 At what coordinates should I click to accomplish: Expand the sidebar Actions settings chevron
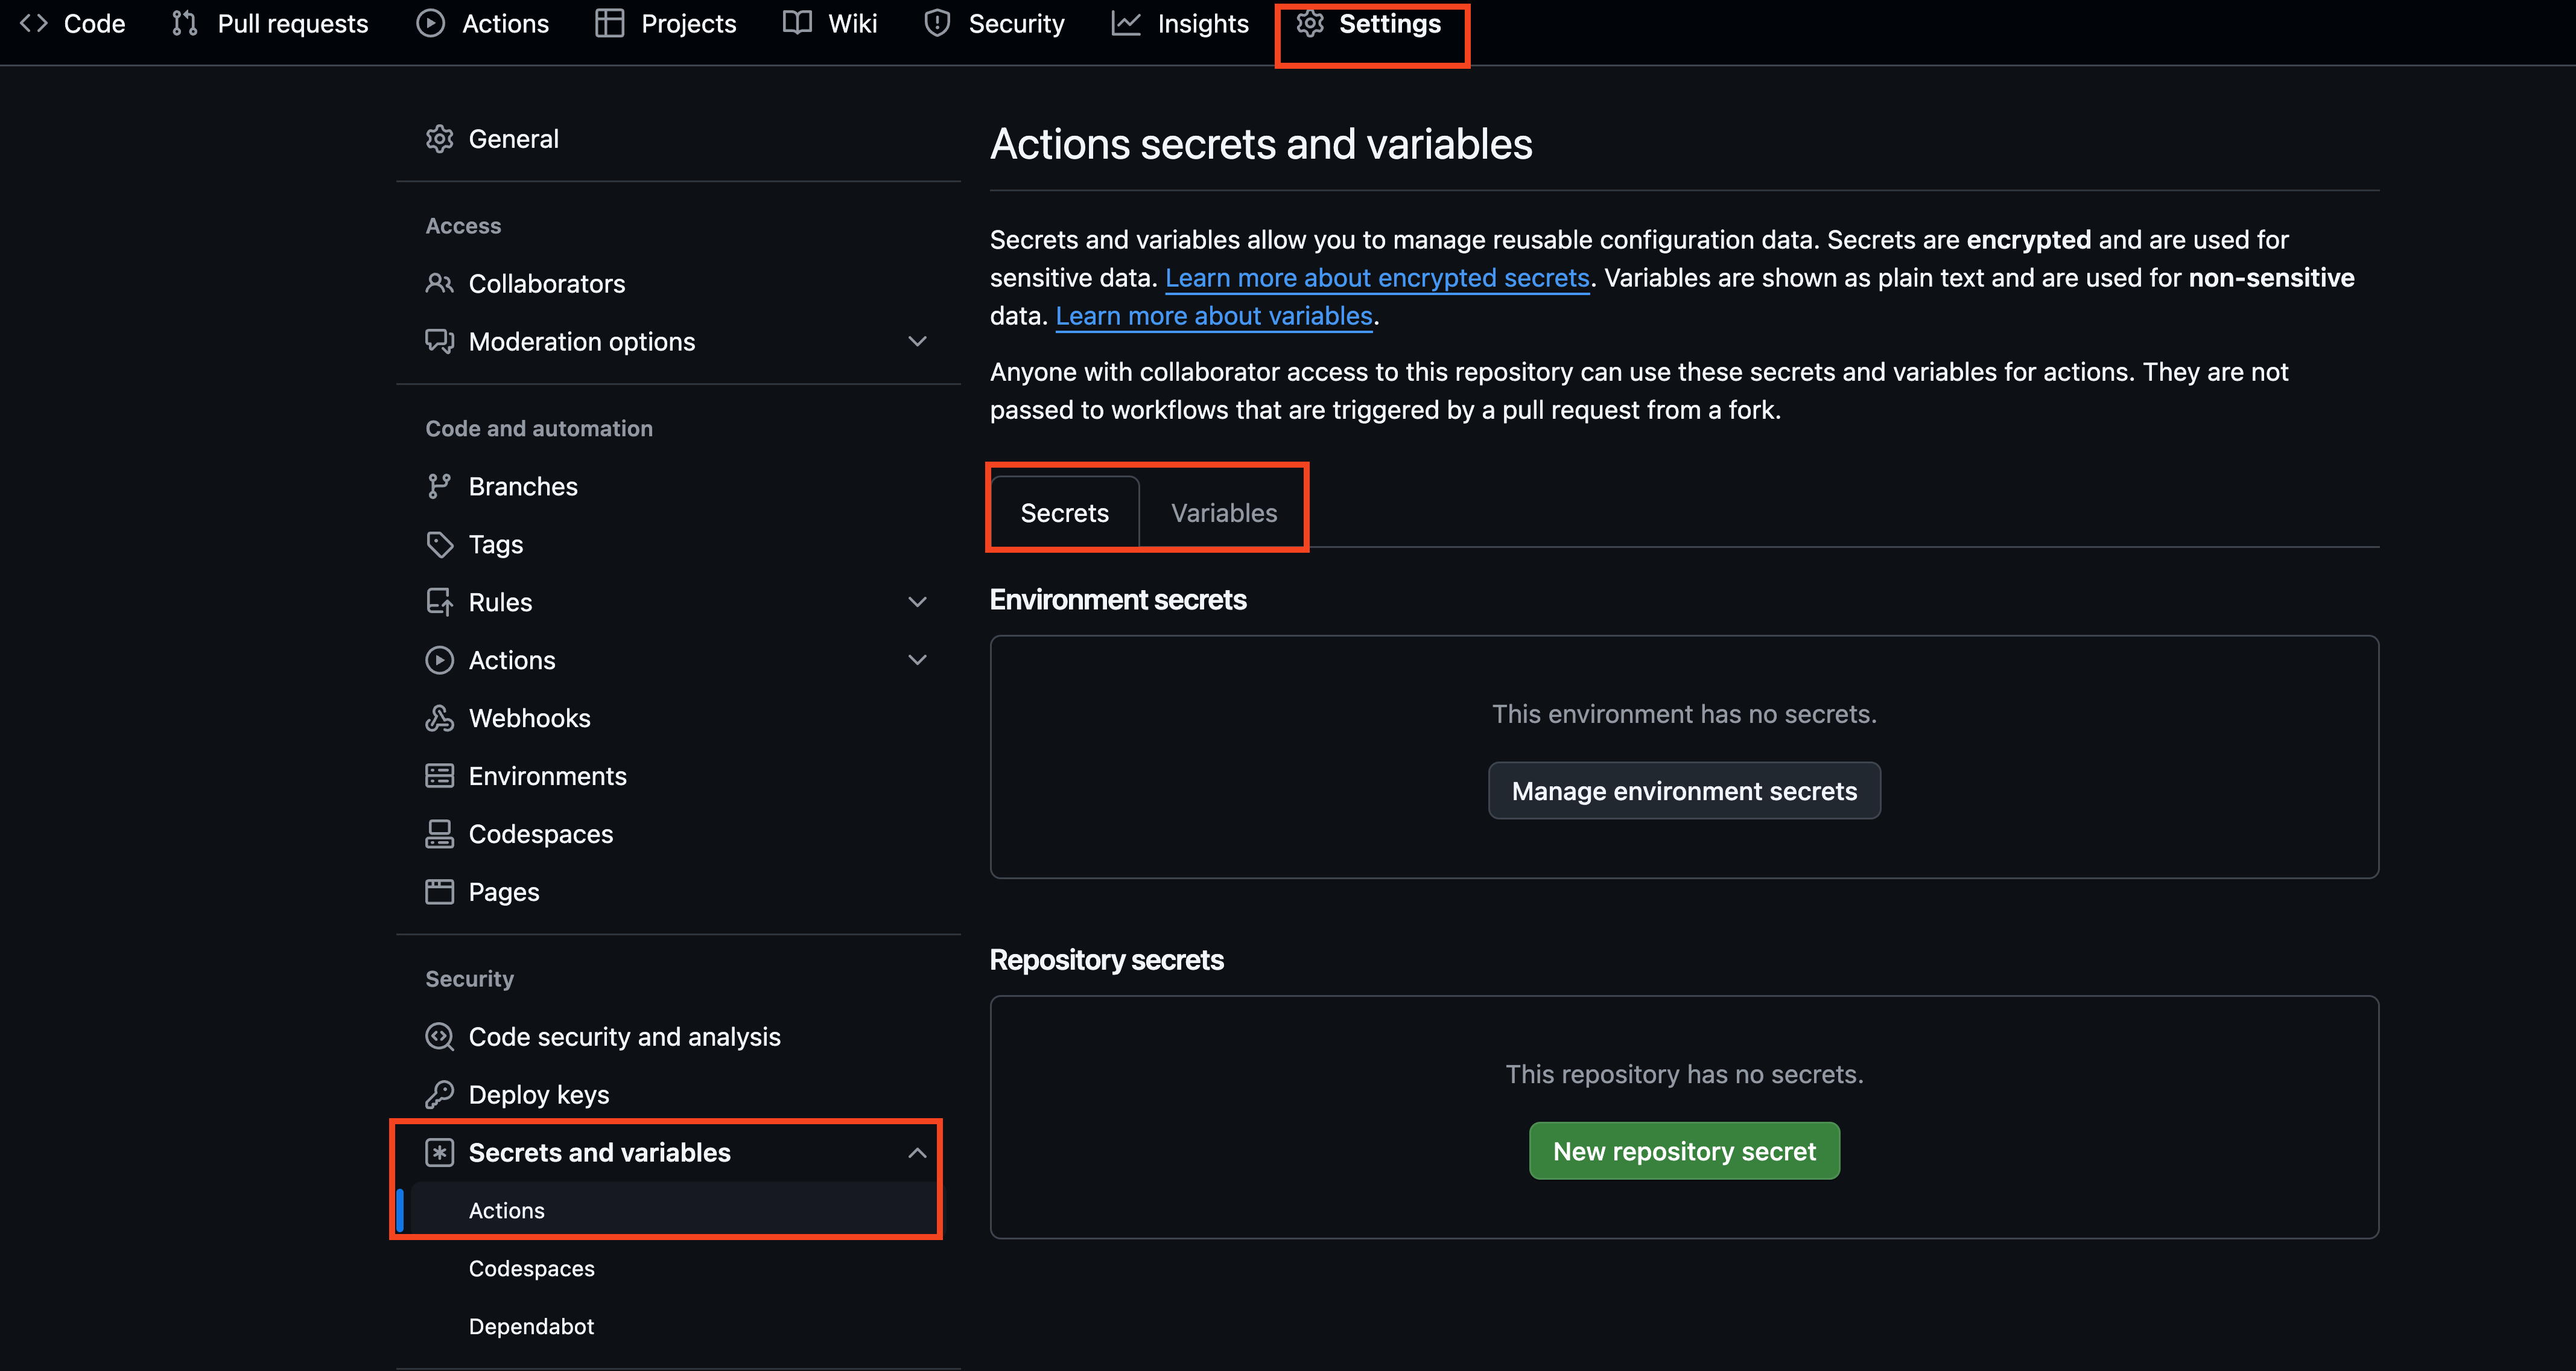coord(917,660)
